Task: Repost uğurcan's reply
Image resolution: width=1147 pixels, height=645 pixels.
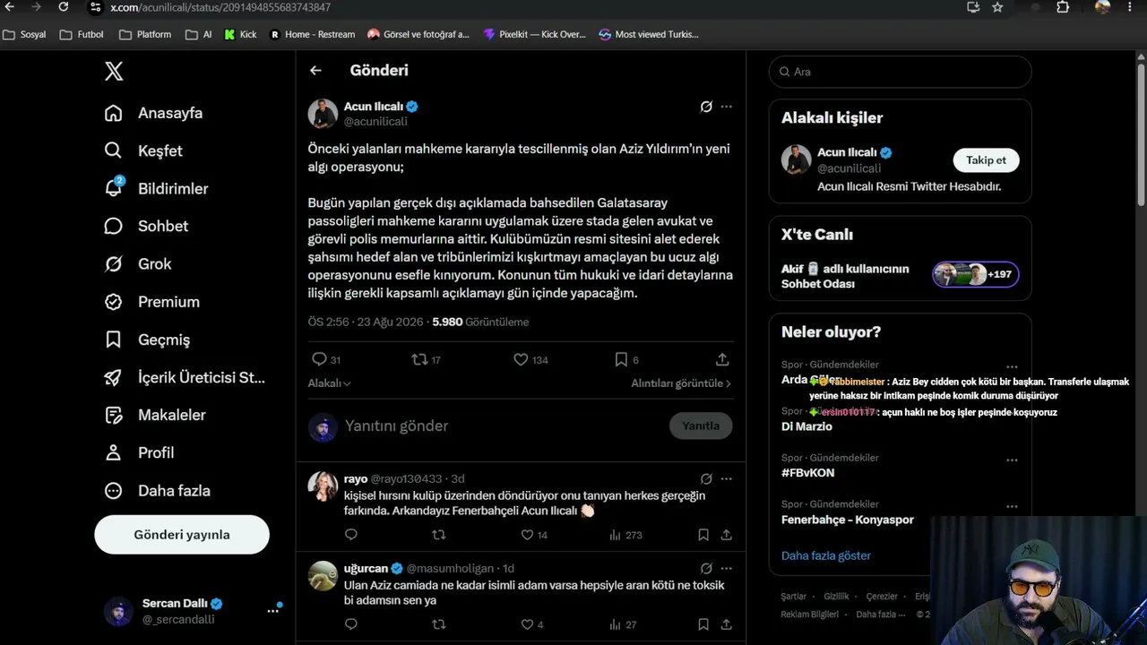Action: [439, 624]
